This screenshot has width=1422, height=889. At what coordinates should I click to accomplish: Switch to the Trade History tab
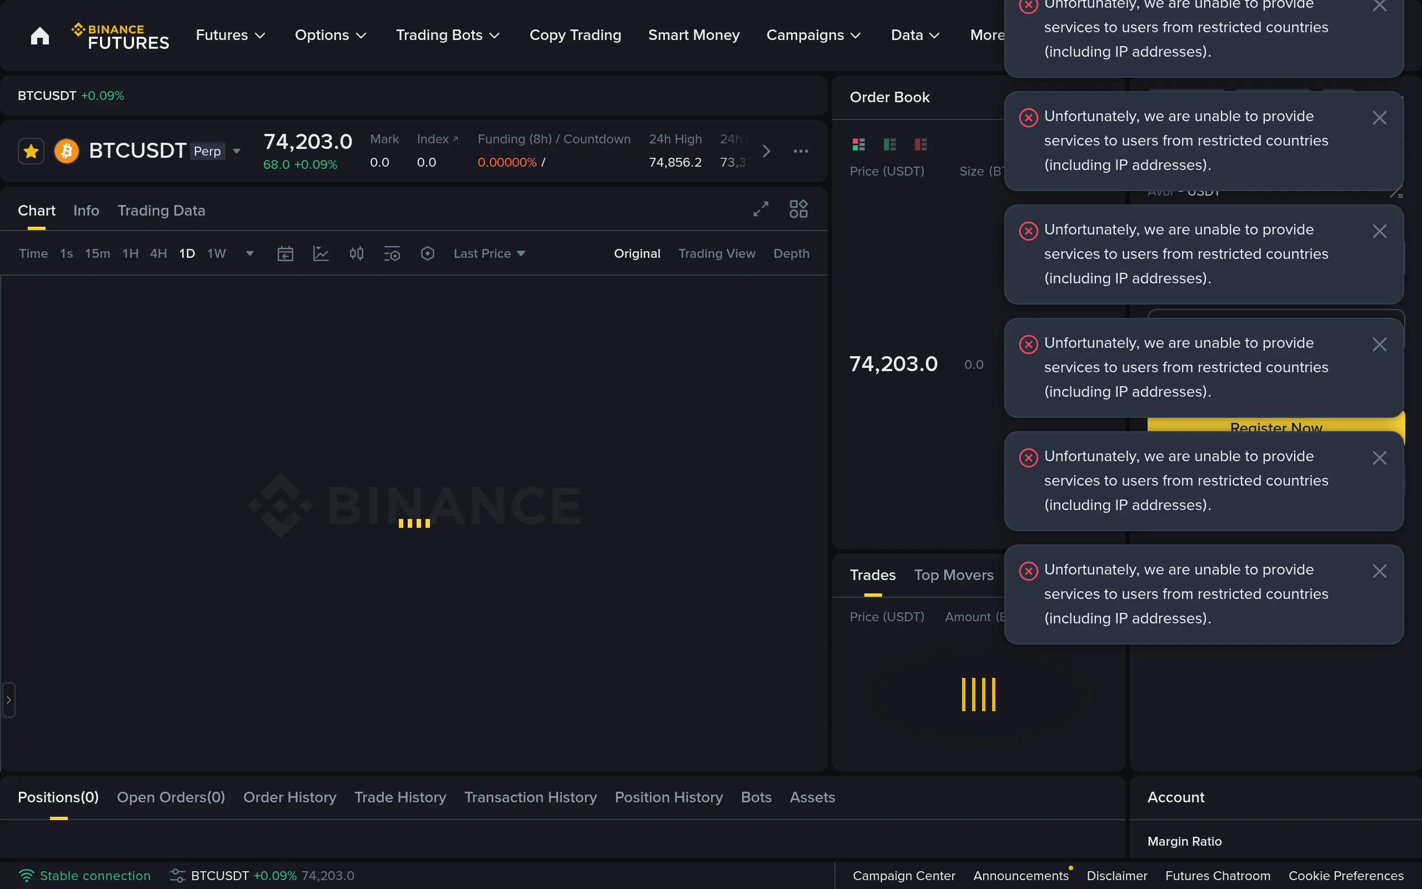[x=400, y=797]
